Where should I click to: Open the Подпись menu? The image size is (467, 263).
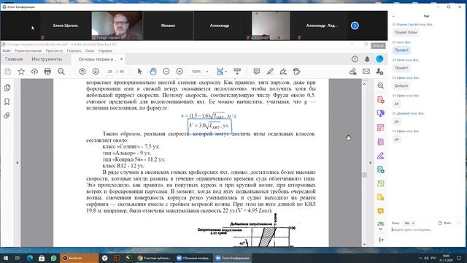click(74, 50)
